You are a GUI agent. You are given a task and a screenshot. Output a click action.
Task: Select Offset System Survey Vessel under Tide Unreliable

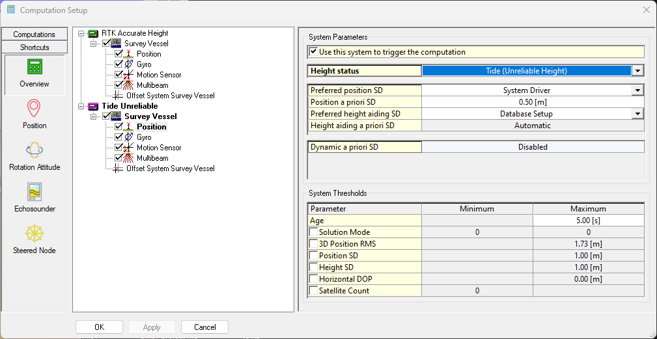(x=170, y=169)
